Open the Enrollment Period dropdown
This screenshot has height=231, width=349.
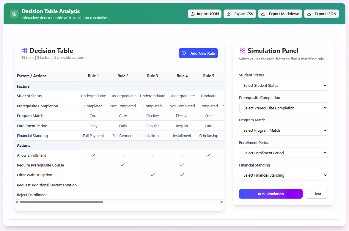(x=283, y=153)
